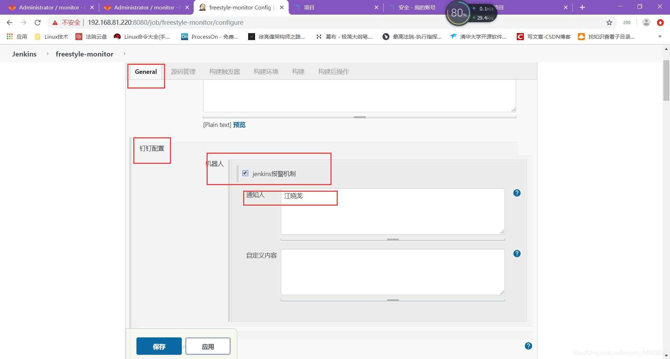Screen dimensions: 670x359
Task: Grab the 通知人 box resize bar
Action: (393, 239)
